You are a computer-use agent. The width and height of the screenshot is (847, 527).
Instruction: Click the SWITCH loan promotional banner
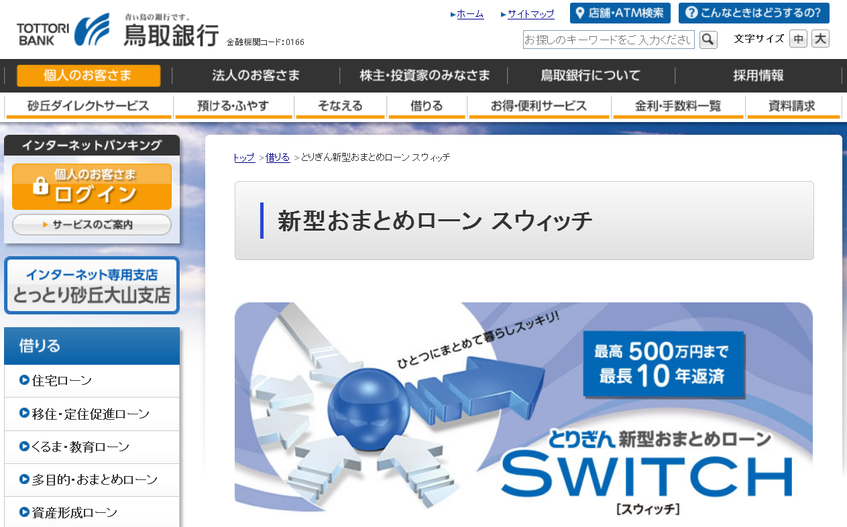[x=523, y=406]
